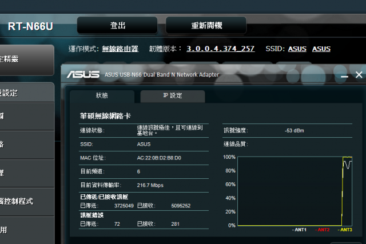Minimize the USB-N66 adapter window
The image size is (366, 244).
click(344, 75)
